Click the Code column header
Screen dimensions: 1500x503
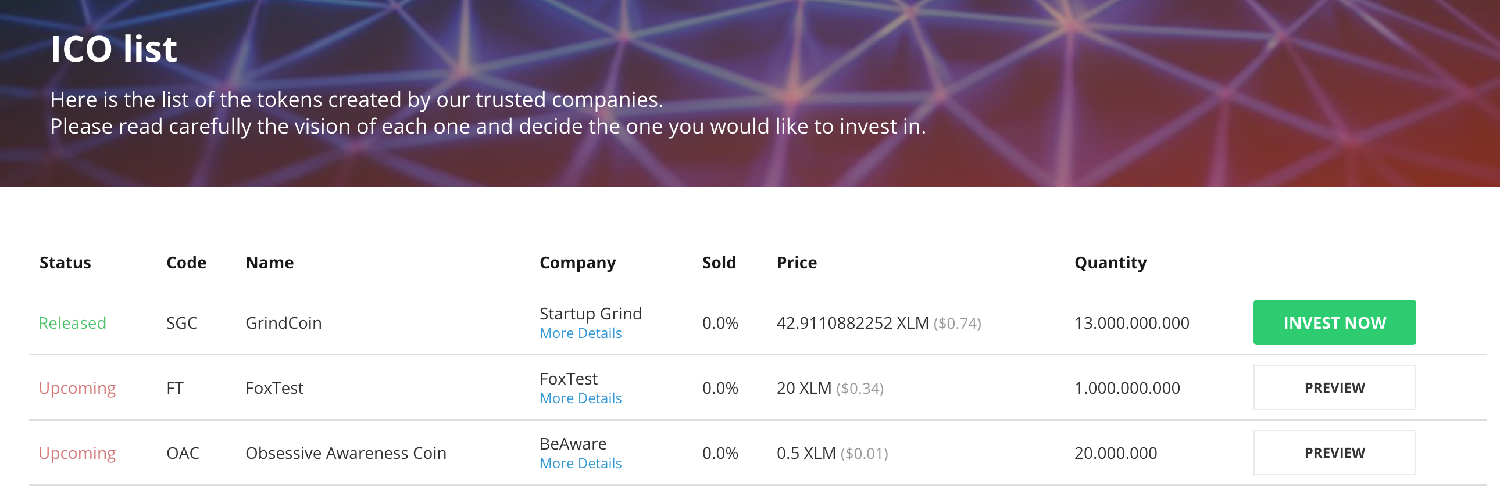point(186,263)
